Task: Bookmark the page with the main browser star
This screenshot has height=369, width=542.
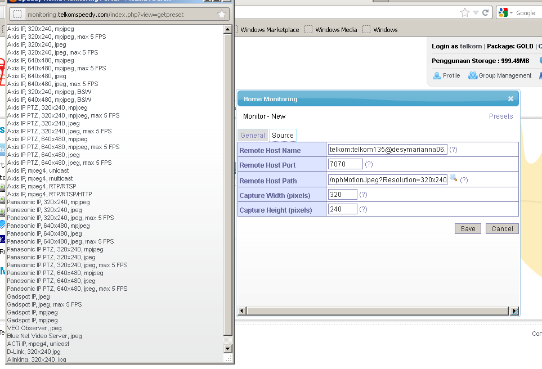Action: (464, 12)
